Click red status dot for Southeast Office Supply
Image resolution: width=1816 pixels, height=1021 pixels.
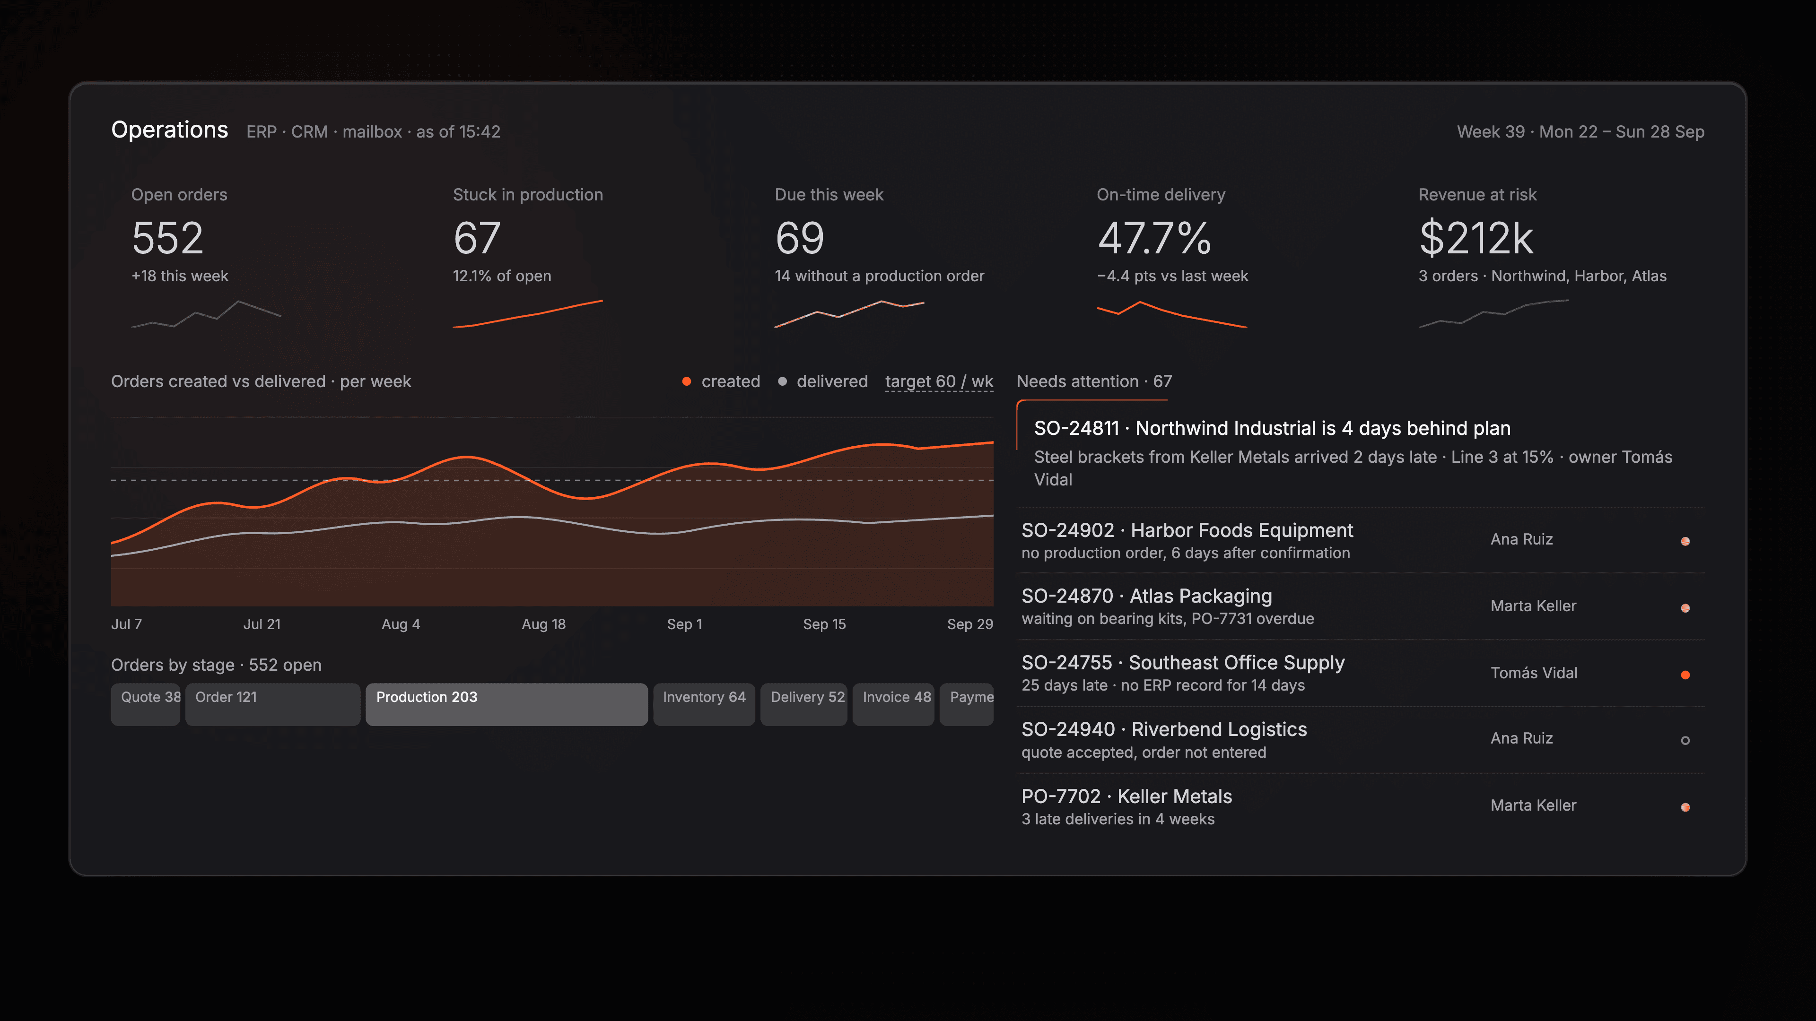(1685, 675)
